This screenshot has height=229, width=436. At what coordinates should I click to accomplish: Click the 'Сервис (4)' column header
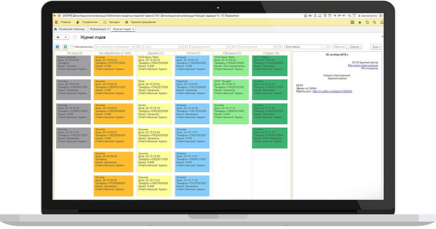tap(271, 53)
